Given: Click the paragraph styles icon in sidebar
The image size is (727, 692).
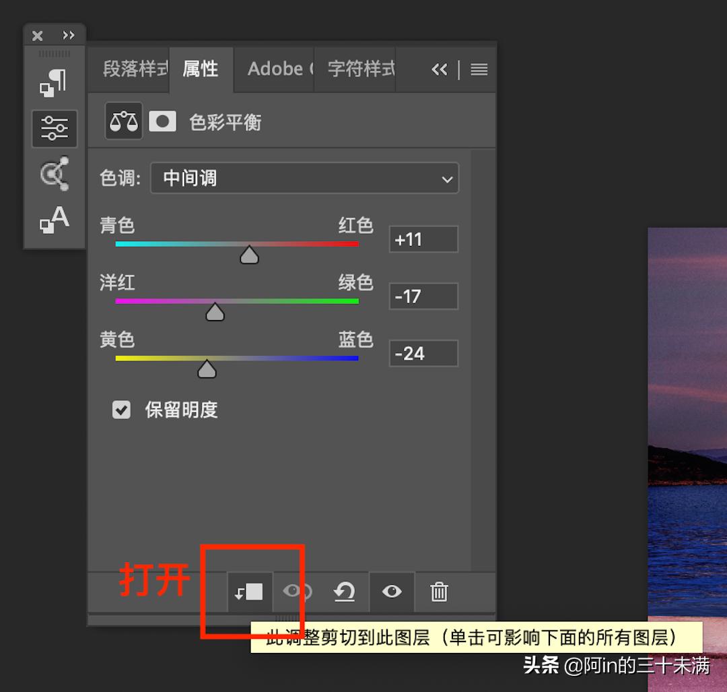Looking at the screenshot, I should pos(55,81).
